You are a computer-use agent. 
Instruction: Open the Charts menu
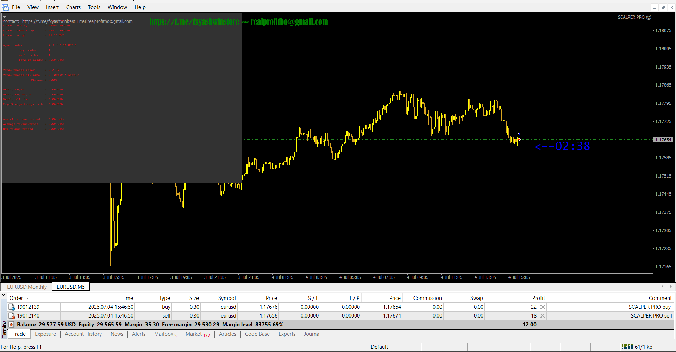pyautogui.click(x=73, y=7)
